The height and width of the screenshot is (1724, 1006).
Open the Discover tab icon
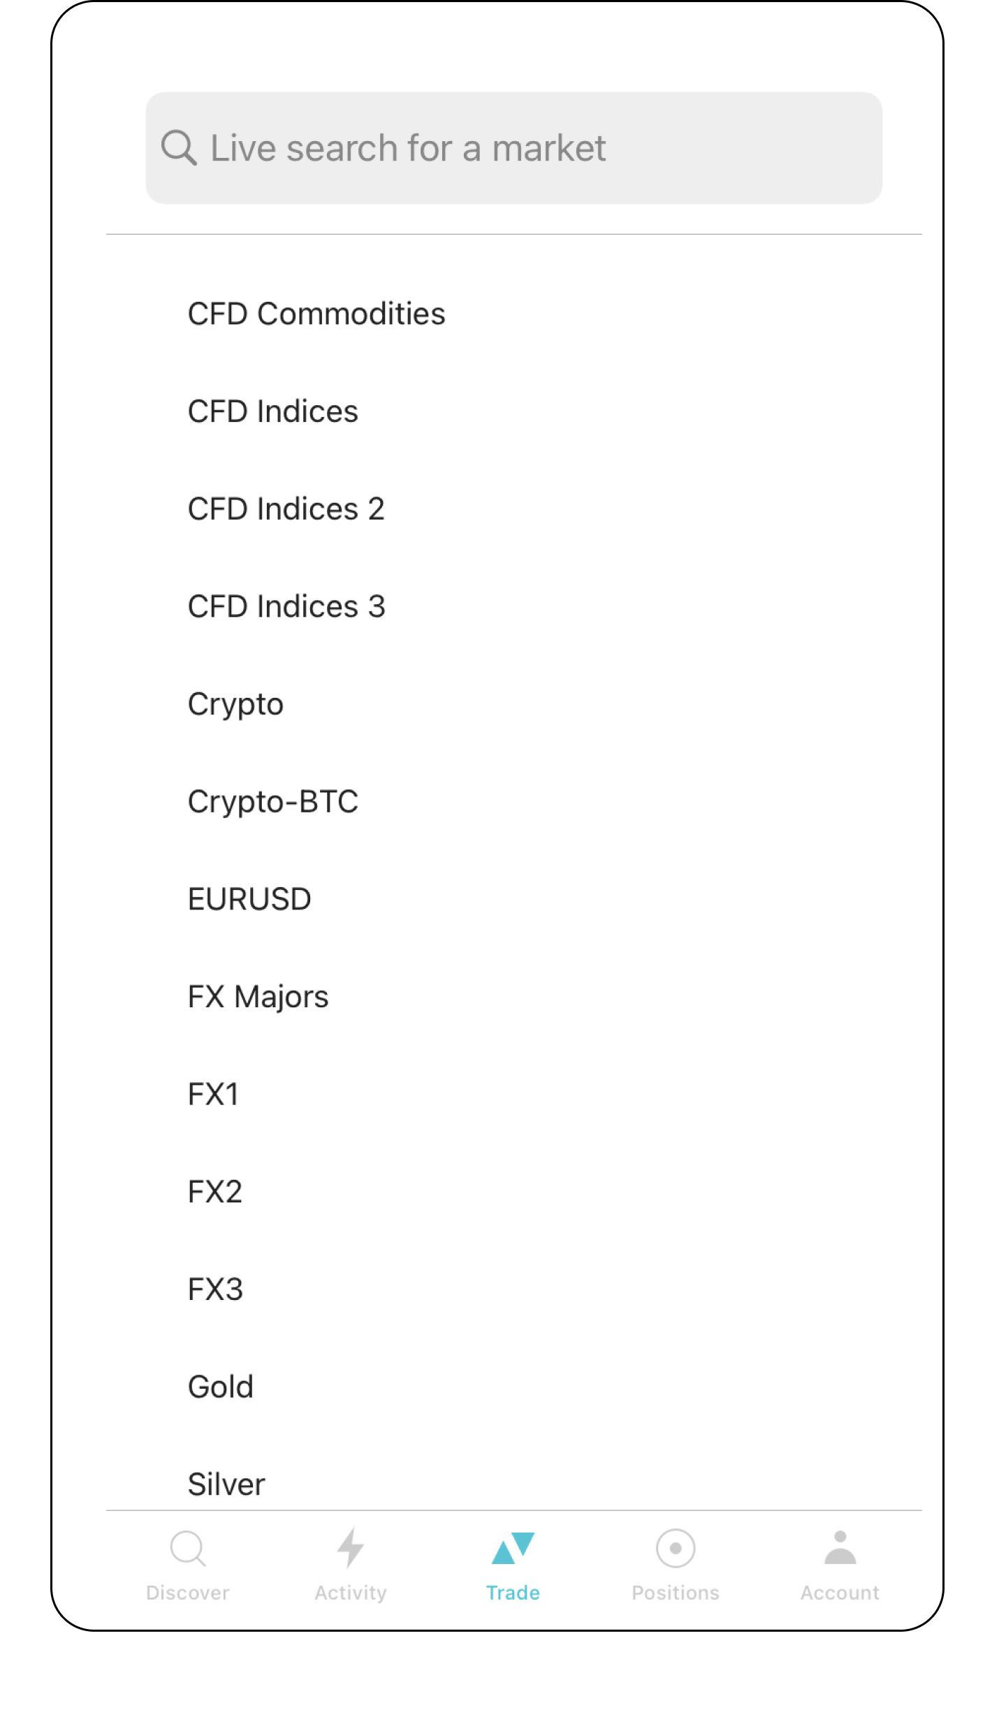pyautogui.click(x=187, y=1549)
